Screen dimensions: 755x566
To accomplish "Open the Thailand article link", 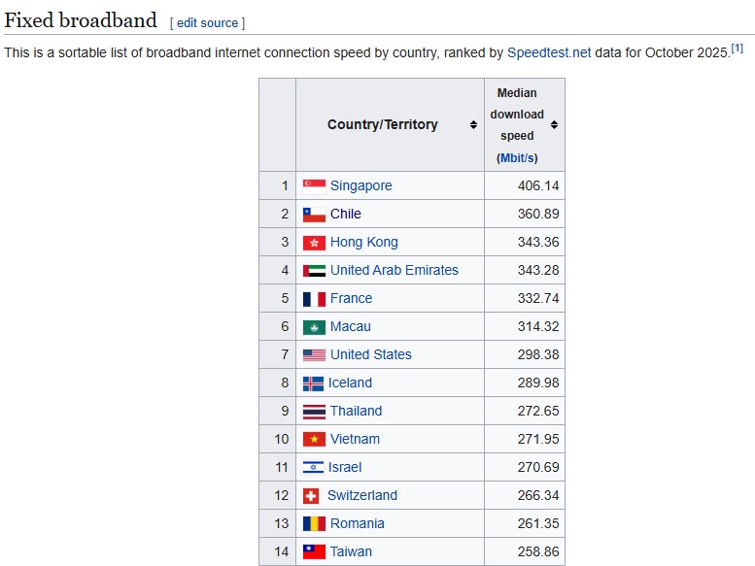I will [356, 411].
